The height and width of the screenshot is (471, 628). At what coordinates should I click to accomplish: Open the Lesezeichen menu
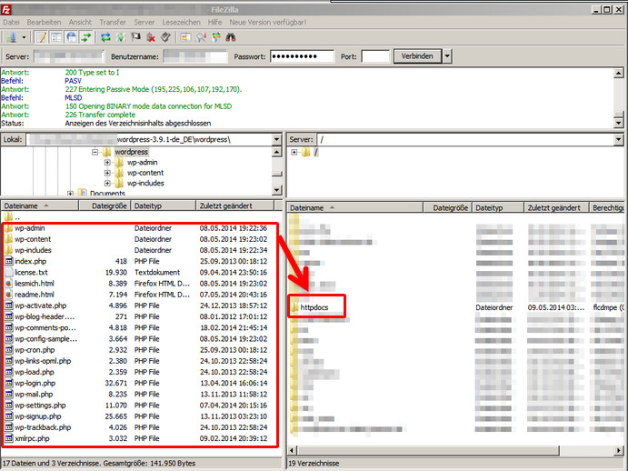point(181,22)
